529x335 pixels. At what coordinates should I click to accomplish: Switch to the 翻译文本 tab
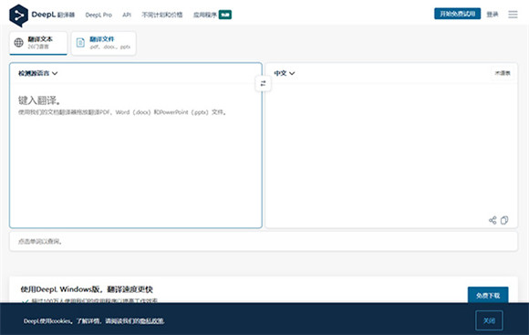38,43
